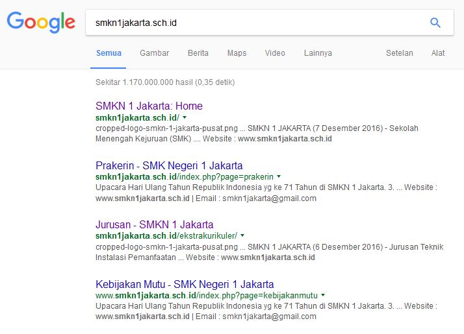Image resolution: width=464 pixels, height=334 pixels.
Task: Open the Alat search tools
Action: pyautogui.click(x=437, y=53)
